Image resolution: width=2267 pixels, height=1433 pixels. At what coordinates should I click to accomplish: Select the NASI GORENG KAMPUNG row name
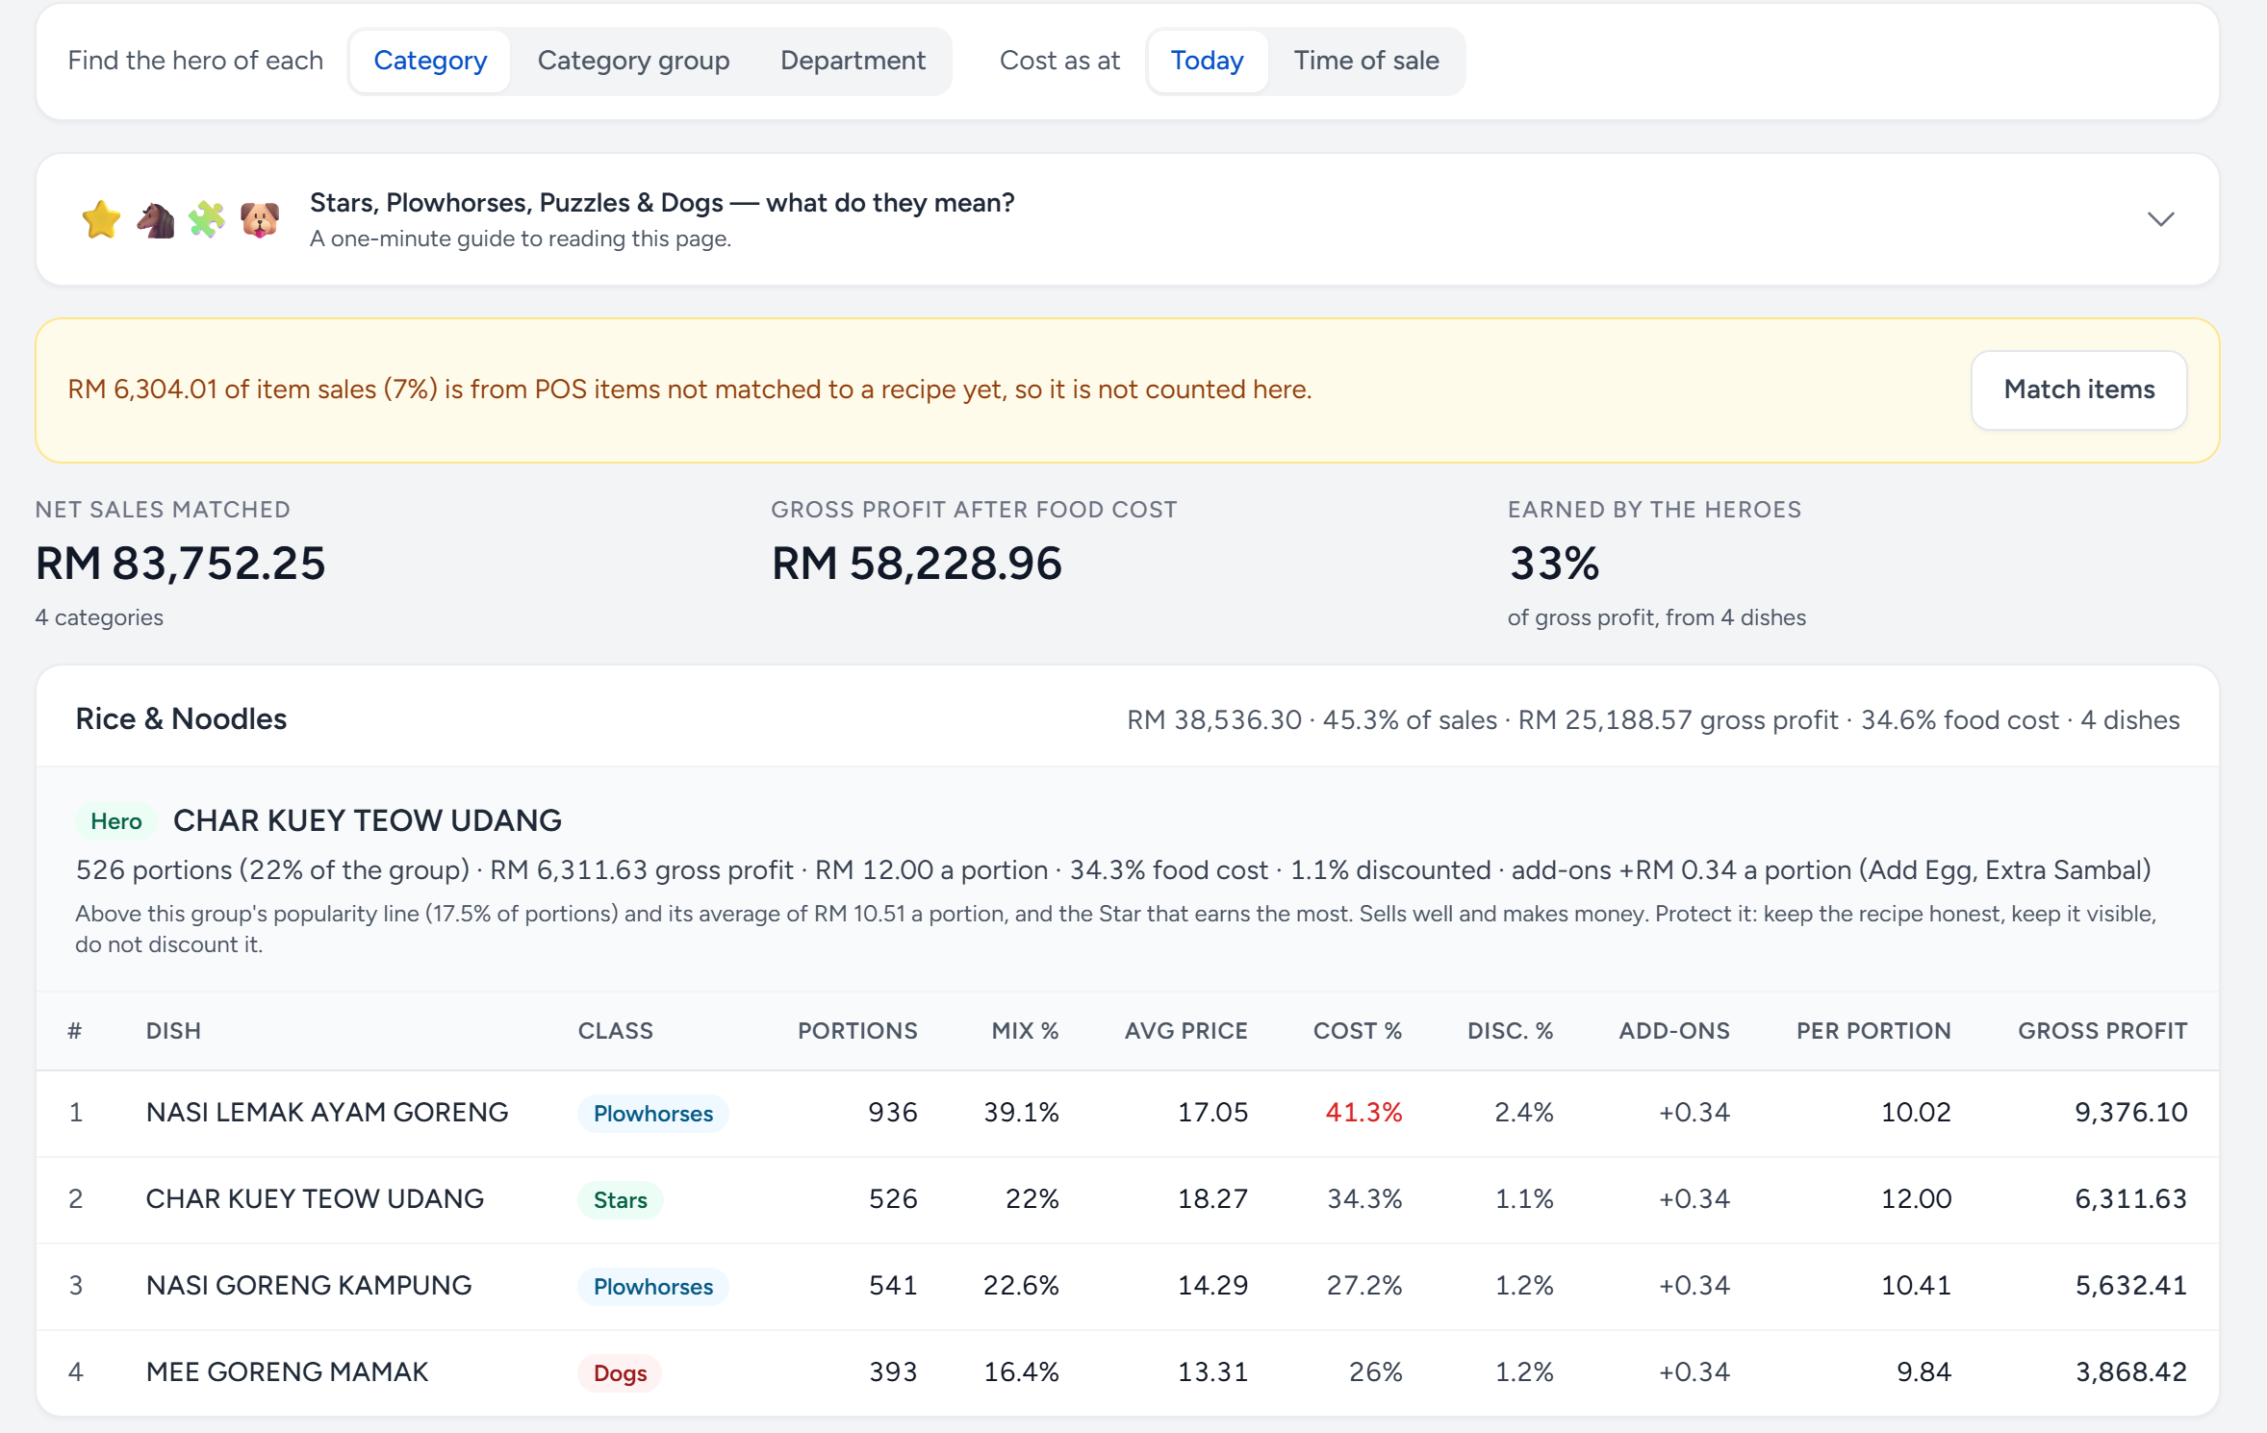click(x=309, y=1286)
